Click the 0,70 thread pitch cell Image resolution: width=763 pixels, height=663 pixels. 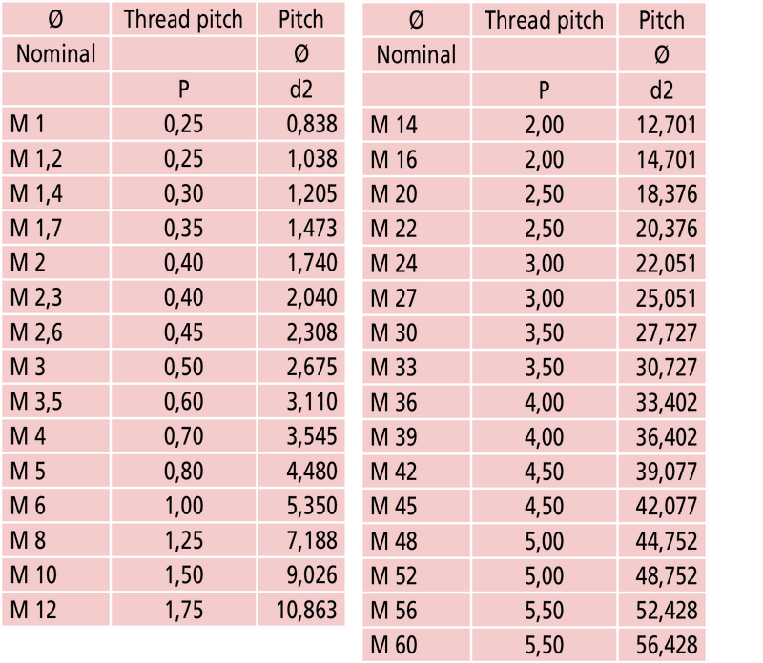point(183,435)
